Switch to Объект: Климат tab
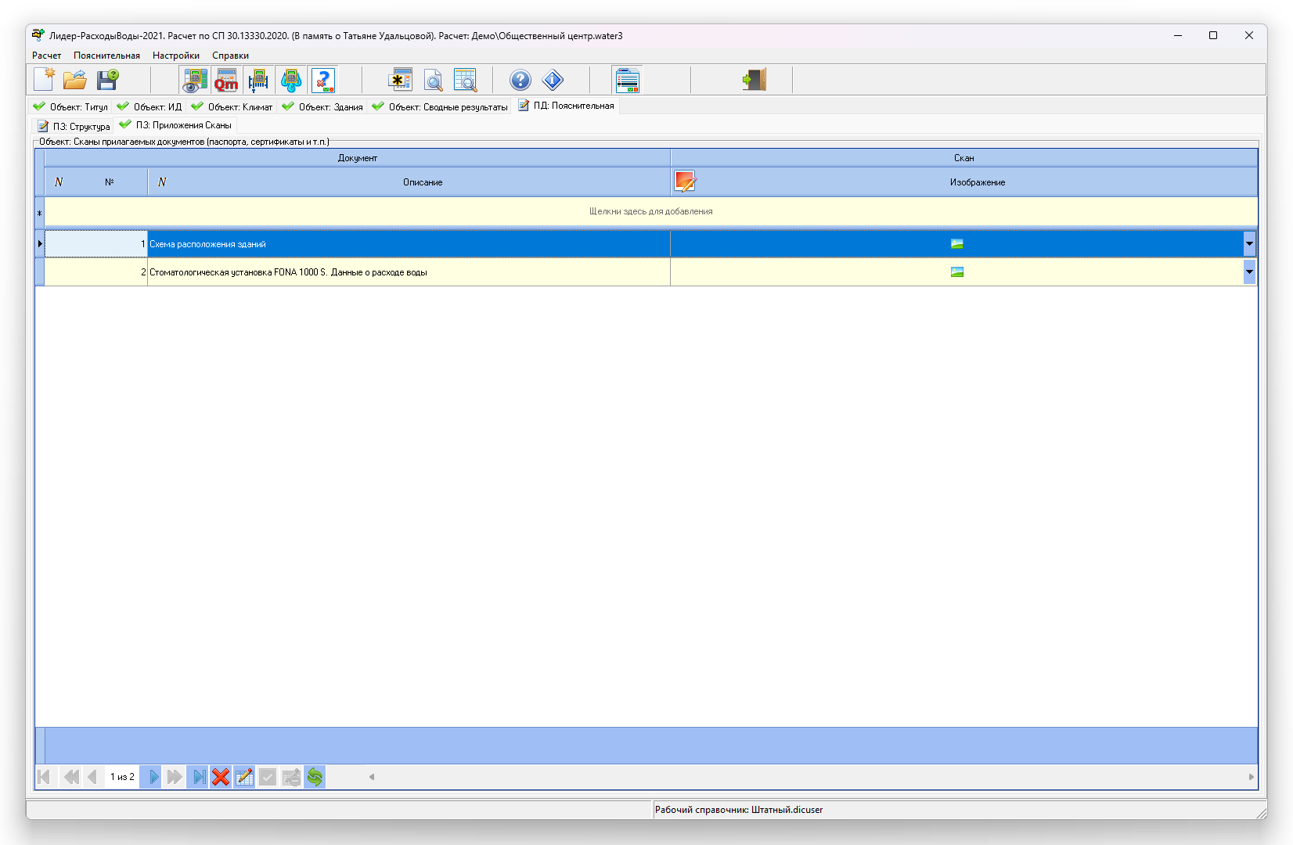Screen dimensions: 1293x845 click(232, 106)
